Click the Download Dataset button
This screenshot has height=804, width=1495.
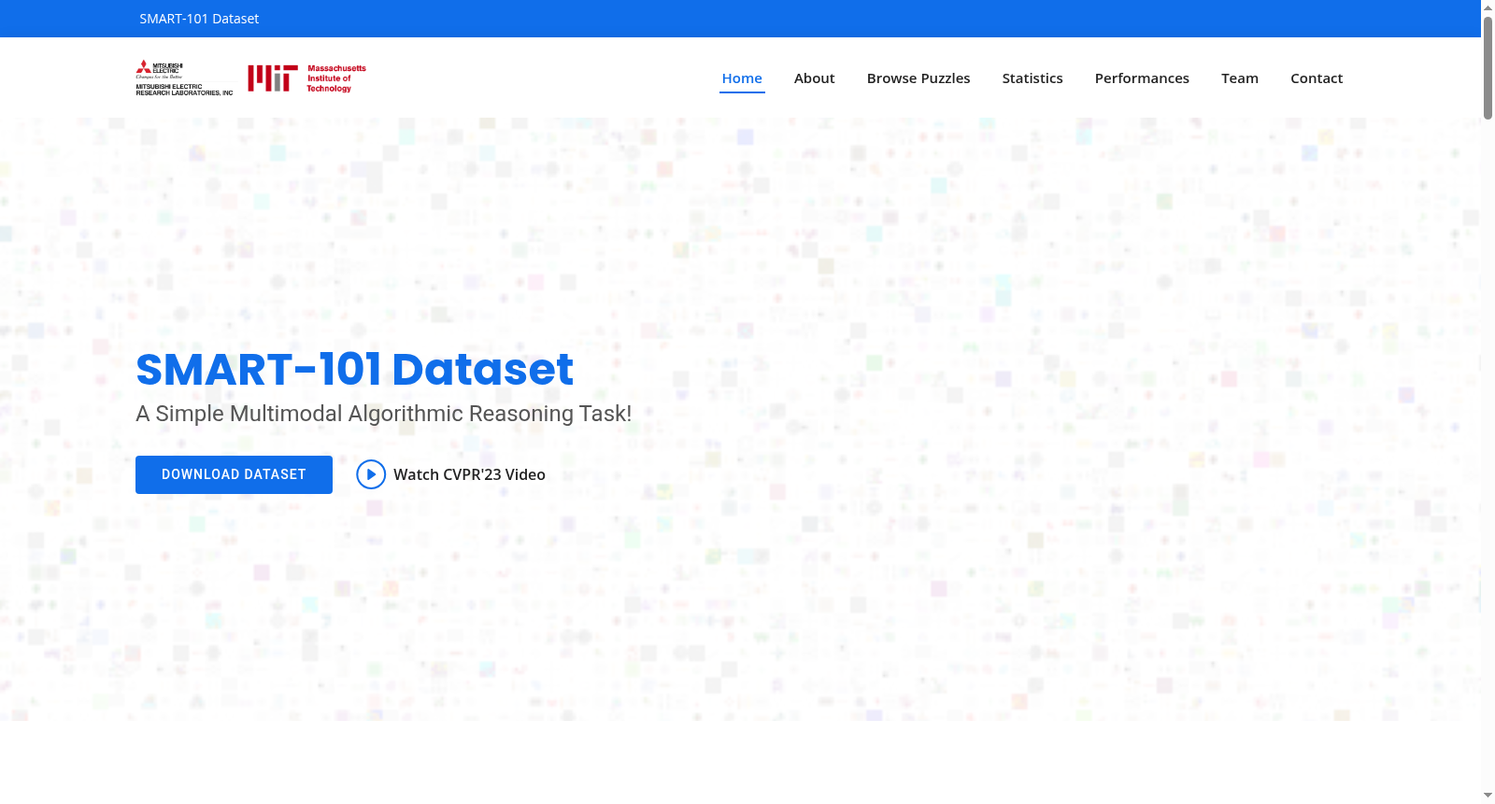point(234,474)
